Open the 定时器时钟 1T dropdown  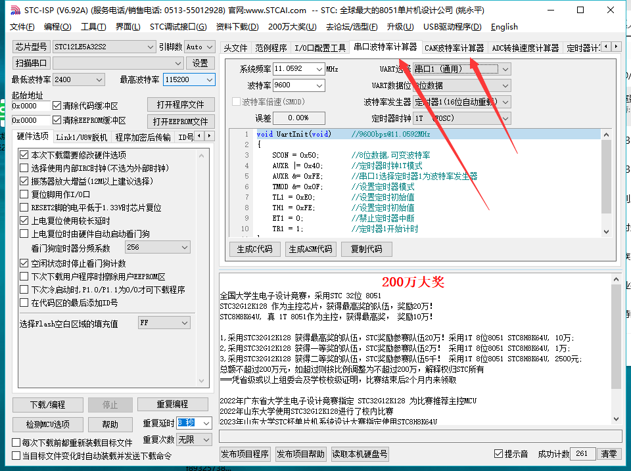pos(462,118)
